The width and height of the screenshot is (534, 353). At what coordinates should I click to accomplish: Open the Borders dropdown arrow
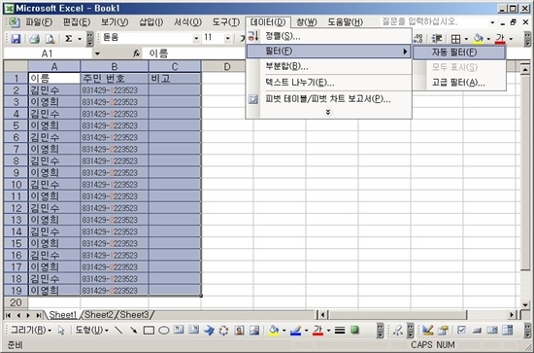click(x=466, y=39)
